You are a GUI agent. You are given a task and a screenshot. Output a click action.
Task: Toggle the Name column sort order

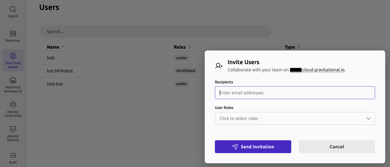tap(55, 47)
